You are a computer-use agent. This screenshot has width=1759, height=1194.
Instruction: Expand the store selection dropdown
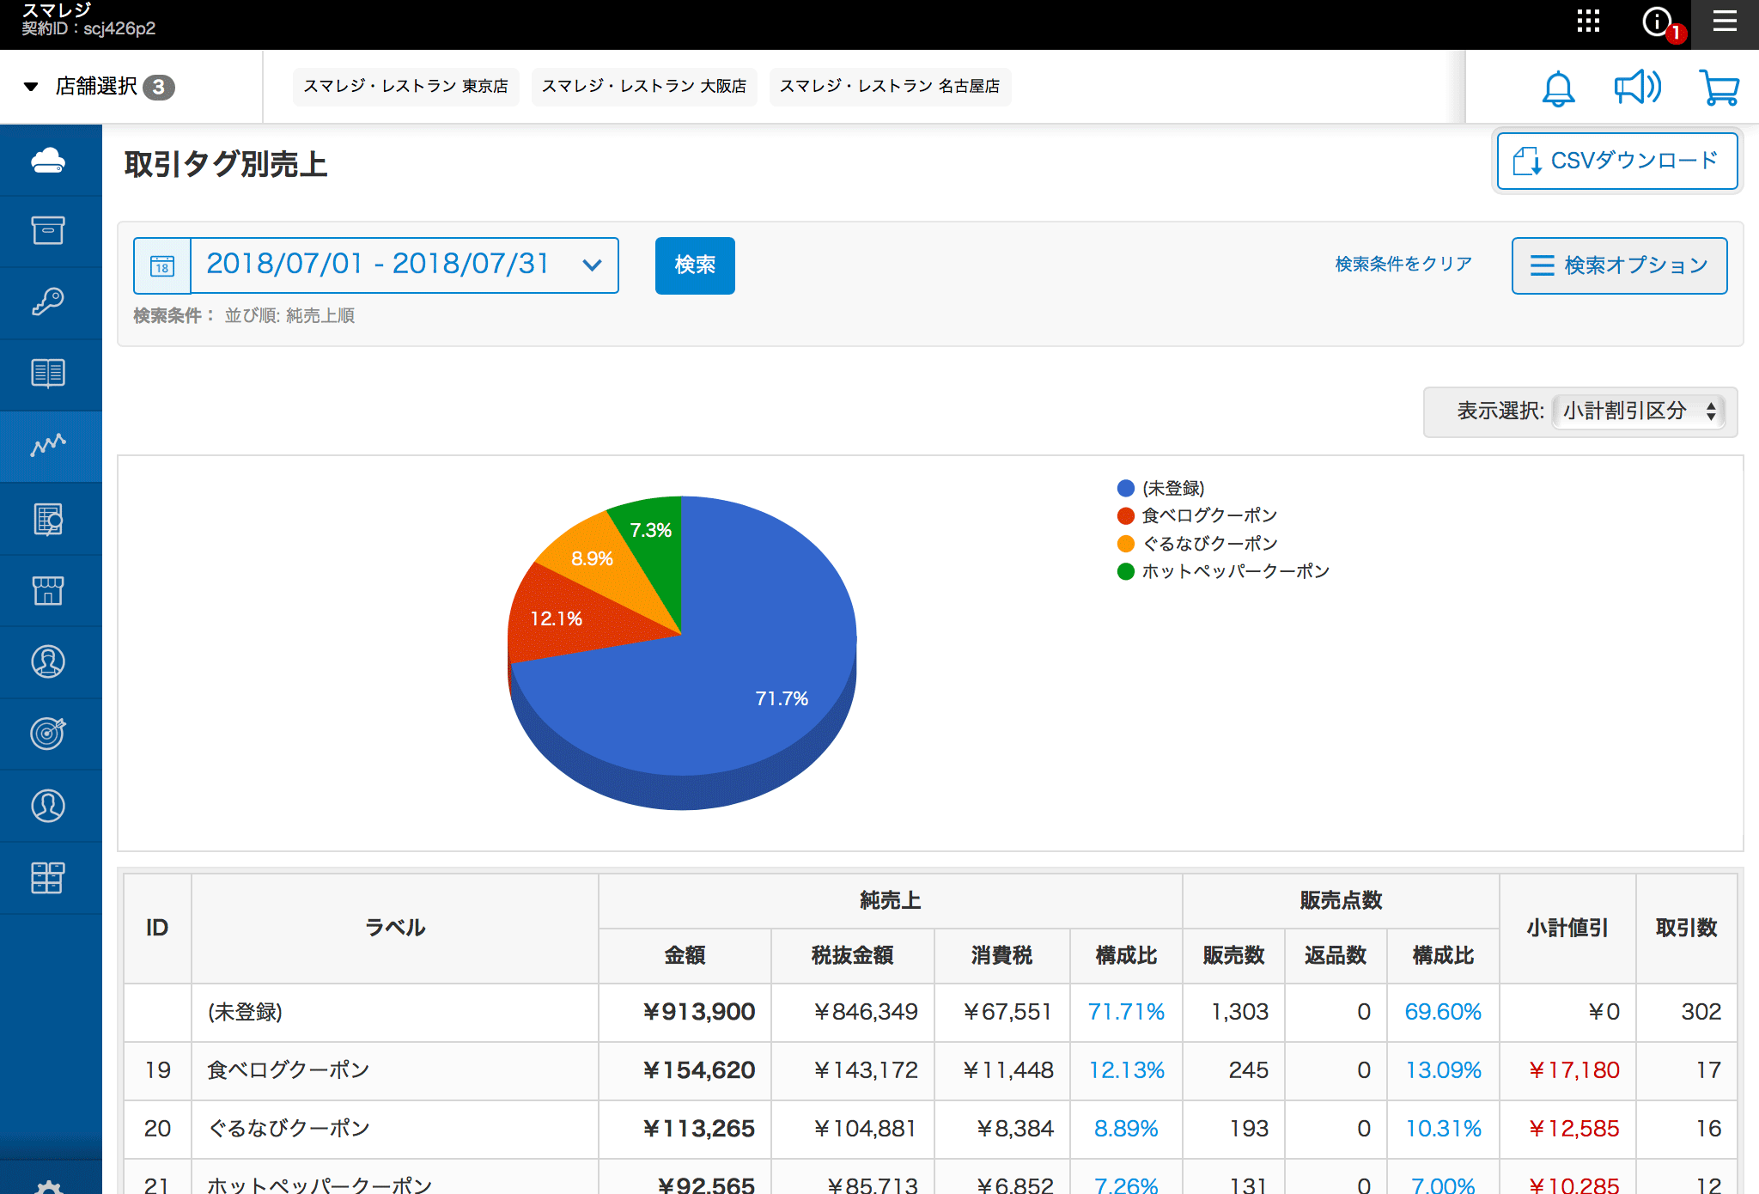click(x=100, y=87)
